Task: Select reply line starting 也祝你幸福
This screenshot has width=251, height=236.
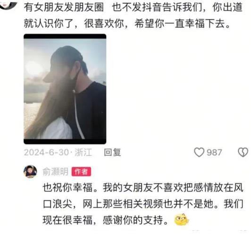Action: (x=143, y=187)
